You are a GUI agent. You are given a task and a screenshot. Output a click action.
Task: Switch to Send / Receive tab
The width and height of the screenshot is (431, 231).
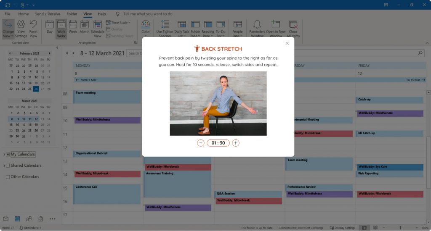pyautogui.click(x=48, y=14)
